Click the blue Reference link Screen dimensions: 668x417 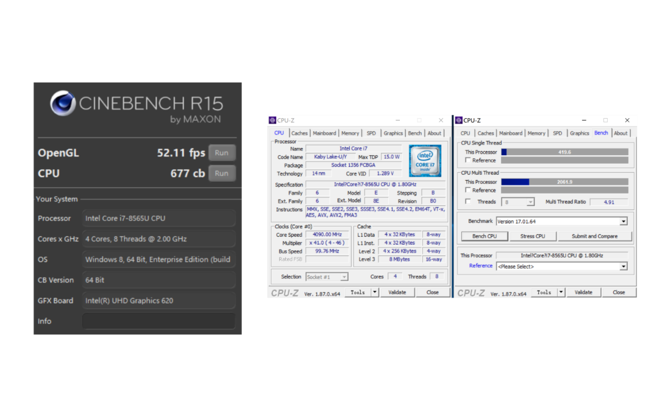click(480, 266)
